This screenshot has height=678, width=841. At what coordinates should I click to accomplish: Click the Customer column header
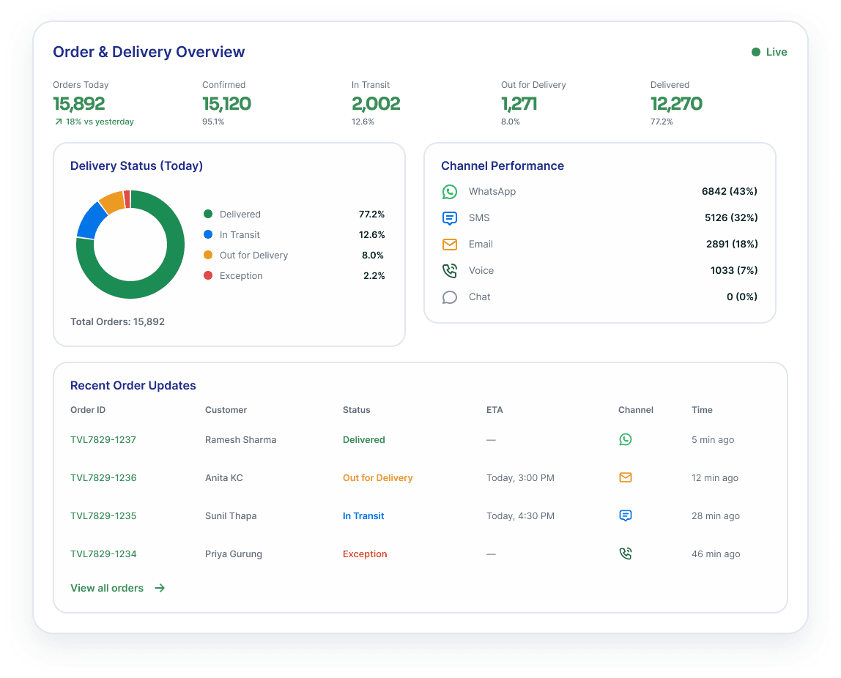226,410
